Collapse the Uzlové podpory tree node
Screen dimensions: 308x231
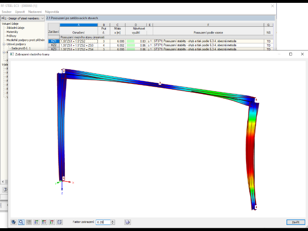pyautogui.click(x=4, y=44)
